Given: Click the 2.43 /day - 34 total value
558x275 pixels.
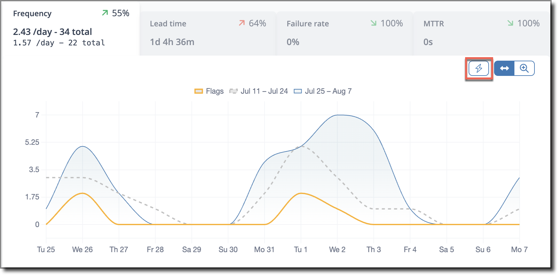Looking at the screenshot, I should point(52,32).
